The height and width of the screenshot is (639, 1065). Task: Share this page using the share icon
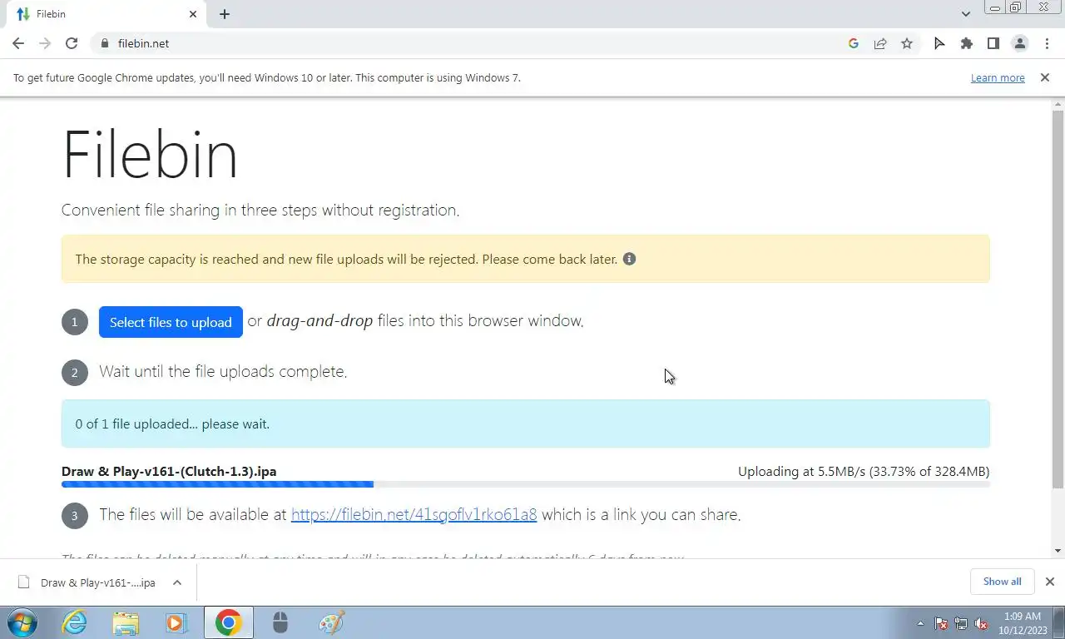[880, 43]
